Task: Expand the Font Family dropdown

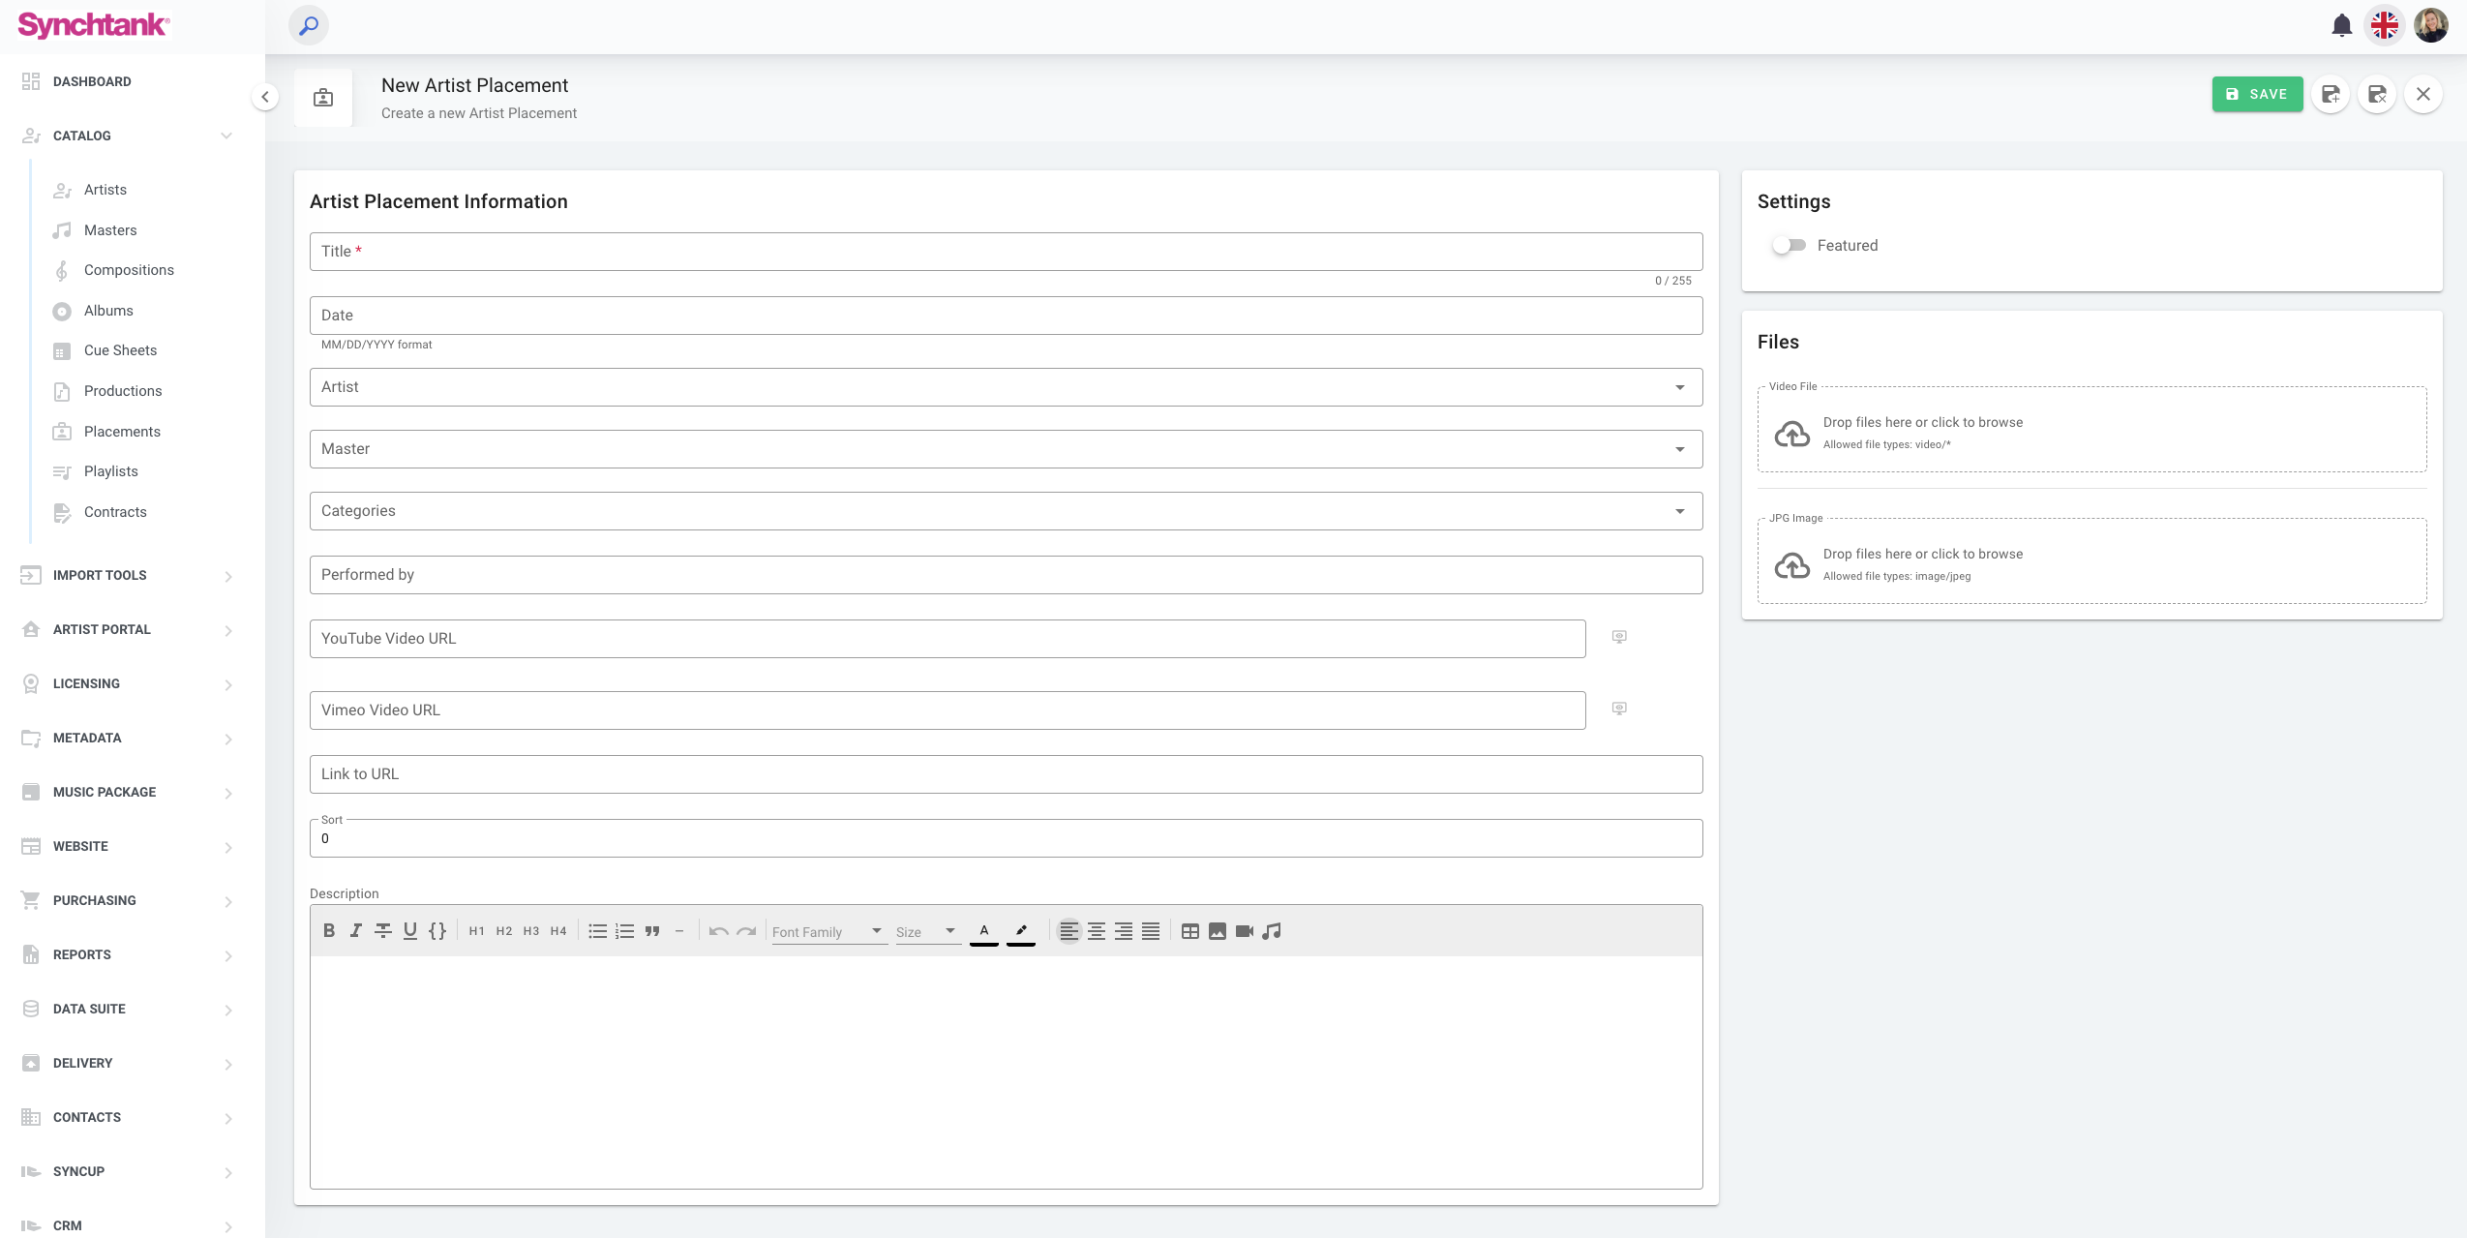Action: tap(828, 931)
